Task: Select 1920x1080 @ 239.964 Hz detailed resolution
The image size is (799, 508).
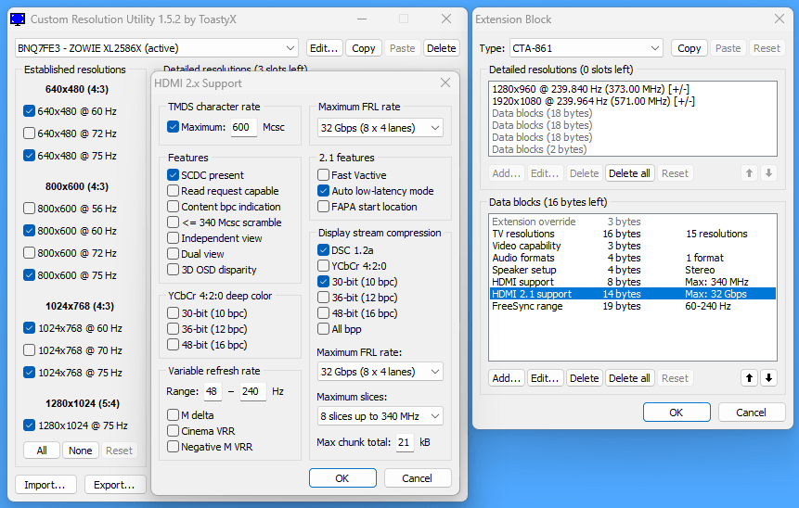Action: click(x=632, y=101)
